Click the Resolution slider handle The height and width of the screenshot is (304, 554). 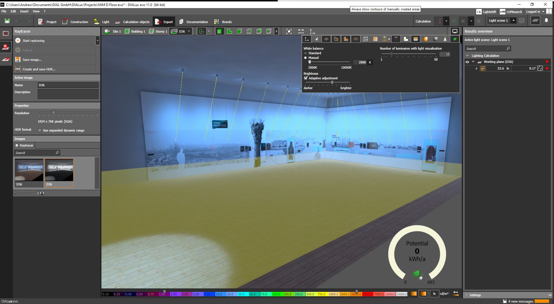click(53, 112)
